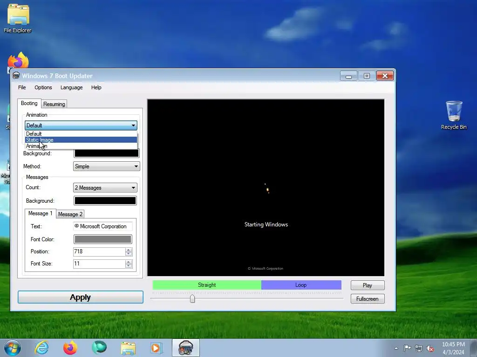Pick the Animation Background color swatch
The height and width of the screenshot is (357, 477).
107,153
